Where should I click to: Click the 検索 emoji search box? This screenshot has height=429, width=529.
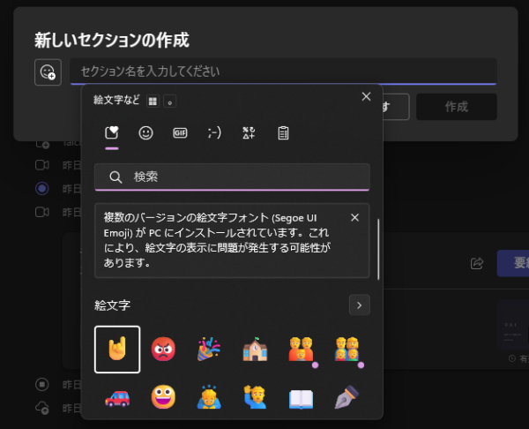pyautogui.click(x=232, y=177)
